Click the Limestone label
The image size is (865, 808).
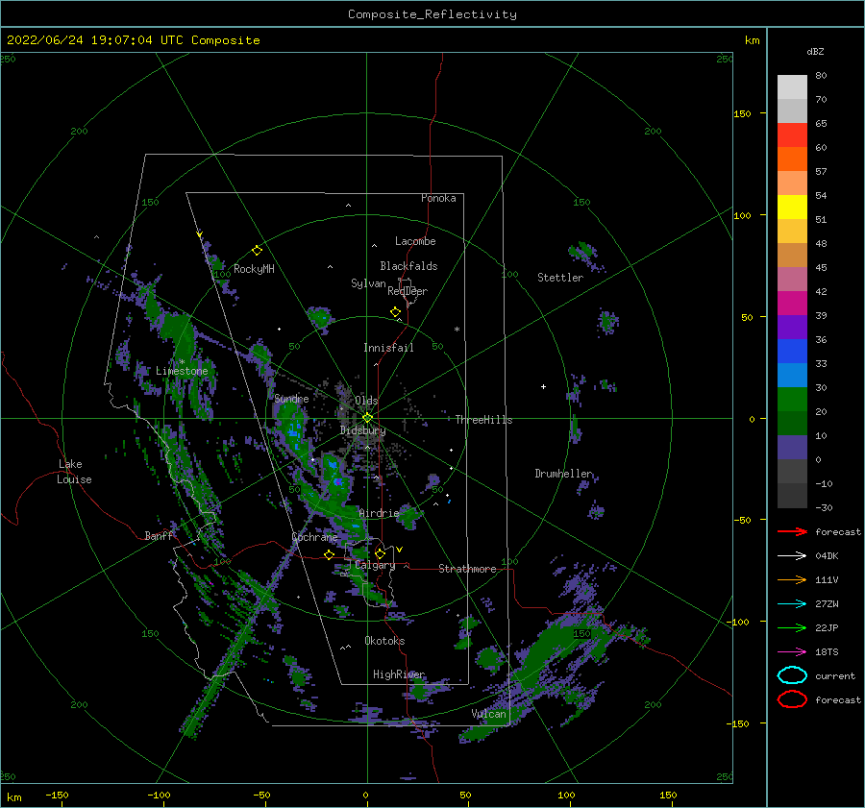click(182, 371)
